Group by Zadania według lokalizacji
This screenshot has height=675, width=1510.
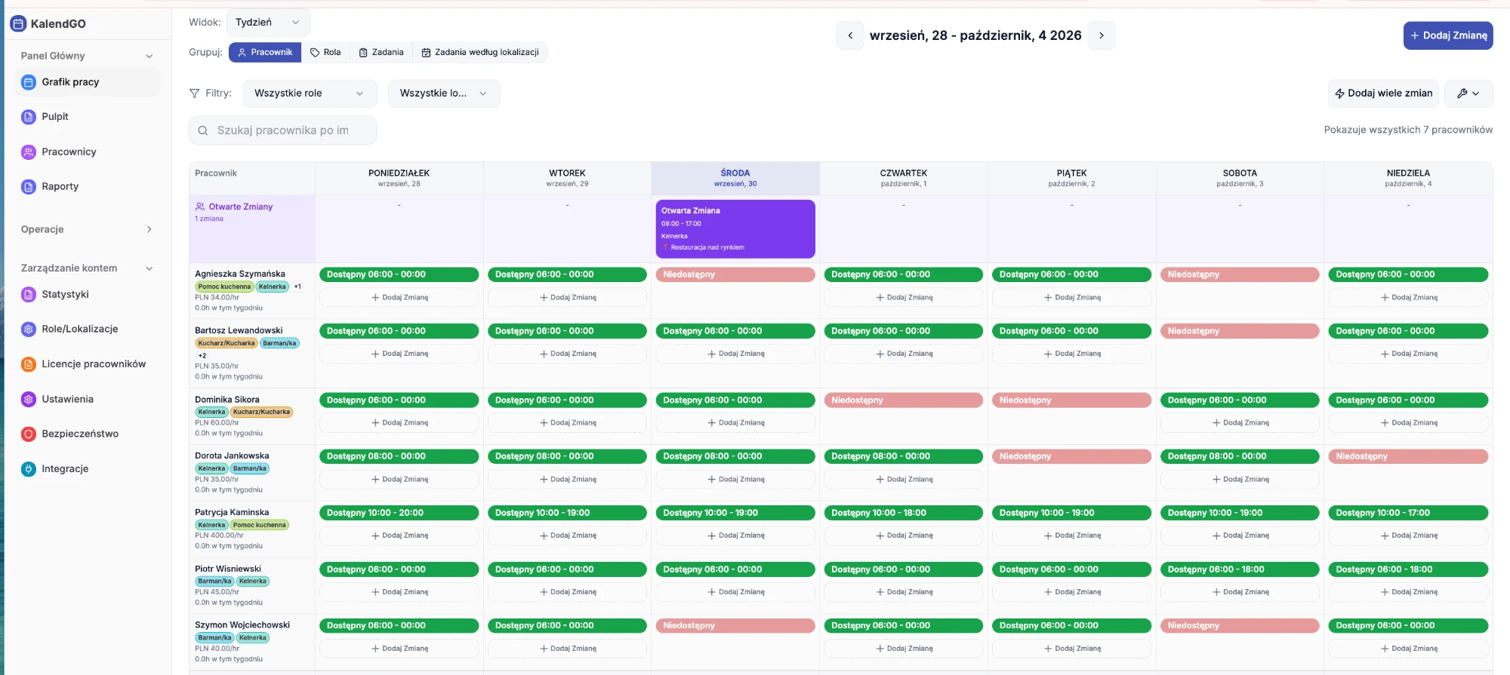[x=480, y=52]
